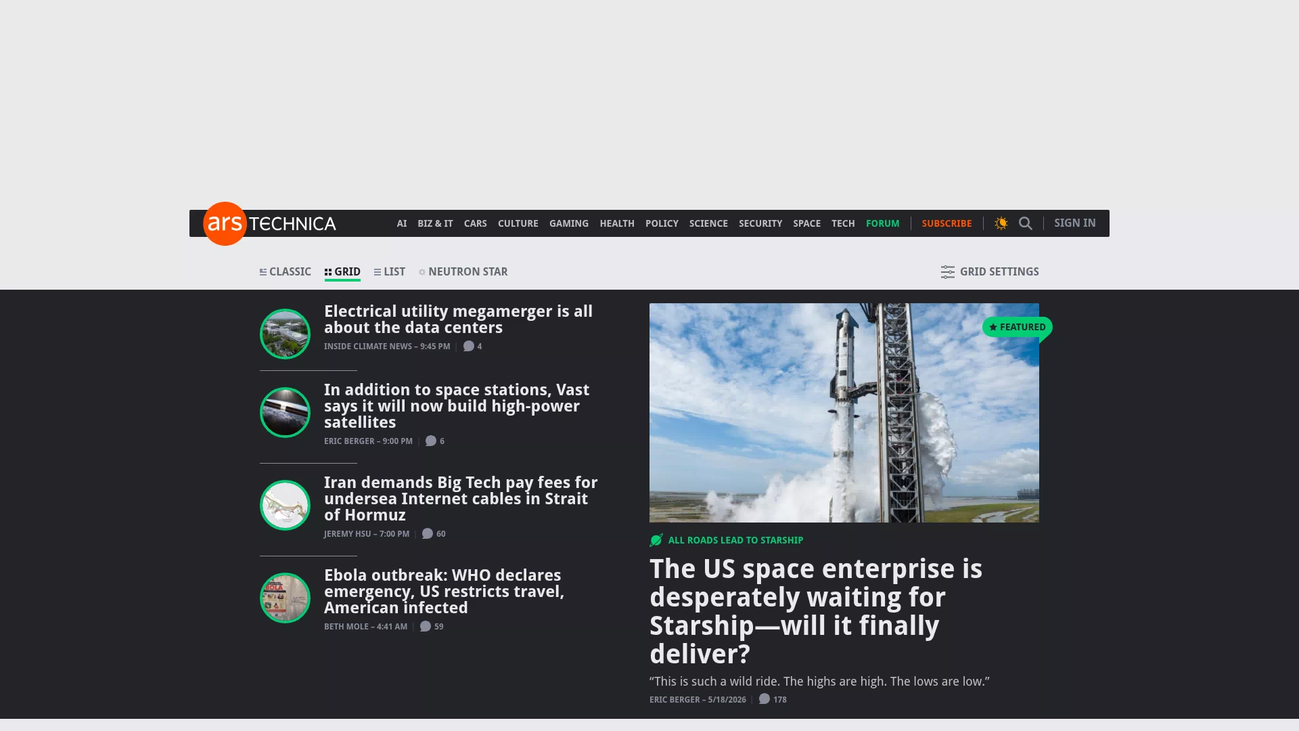Click Eric Berger 5/18/2026 byline

[698, 700]
